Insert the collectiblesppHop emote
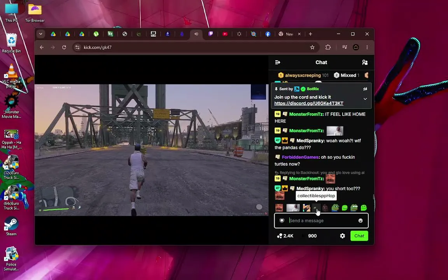The height and width of the screenshot is (280, 448). point(316,208)
